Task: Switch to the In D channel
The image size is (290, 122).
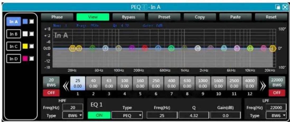Action: (x=13, y=59)
